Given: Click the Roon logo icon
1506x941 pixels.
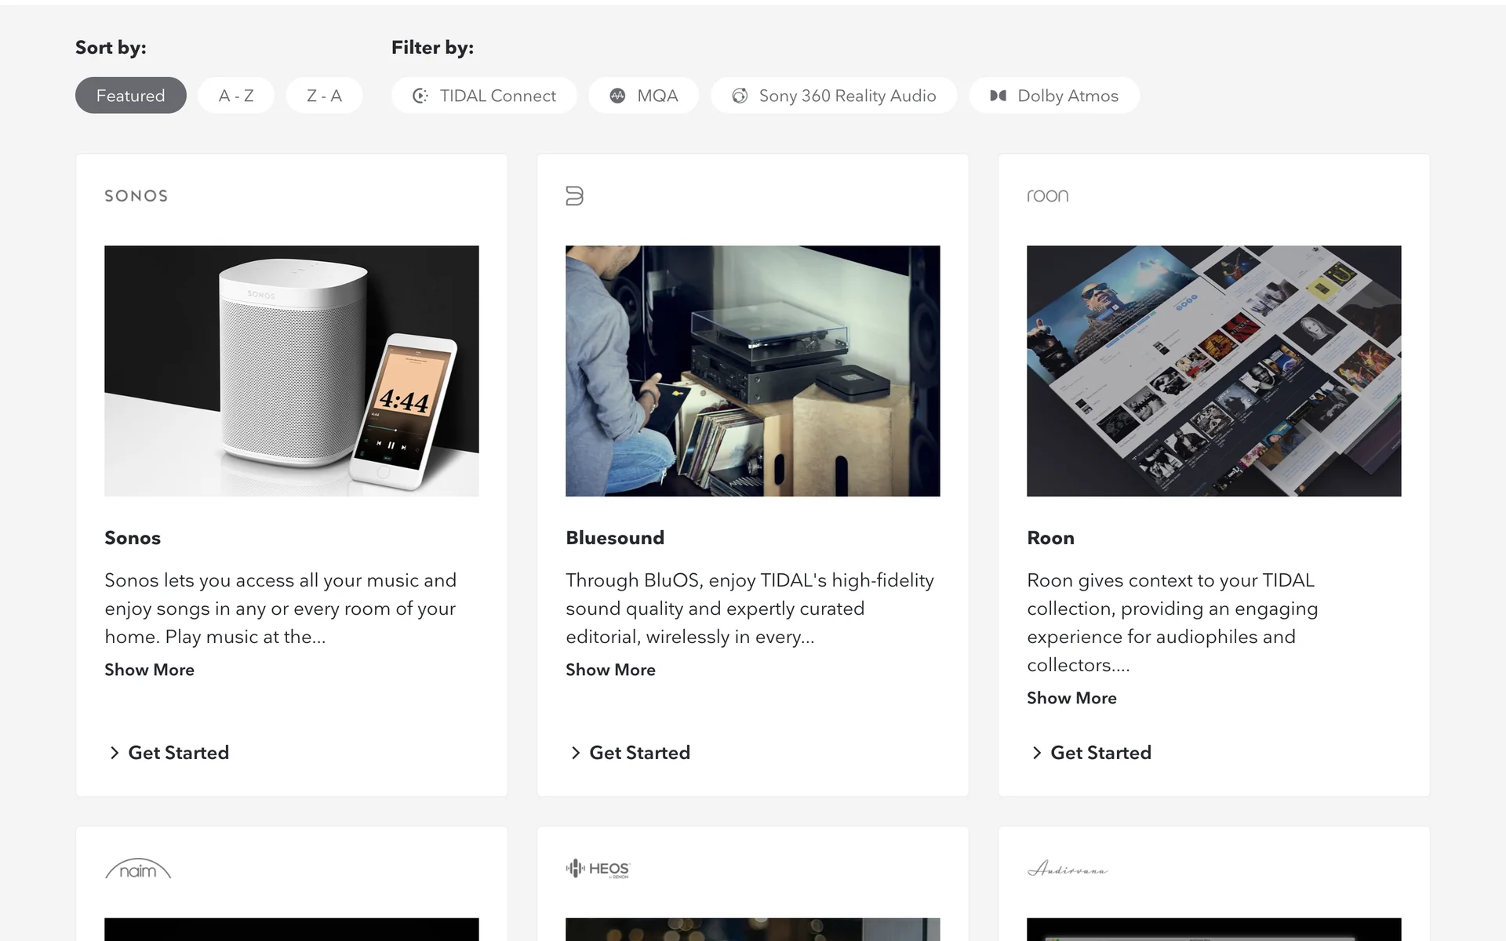Looking at the screenshot, I should (x=1048, y=196).
